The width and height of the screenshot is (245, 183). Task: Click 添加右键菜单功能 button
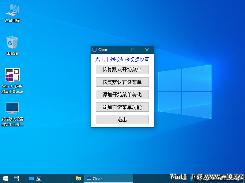(x=122, y=107)
